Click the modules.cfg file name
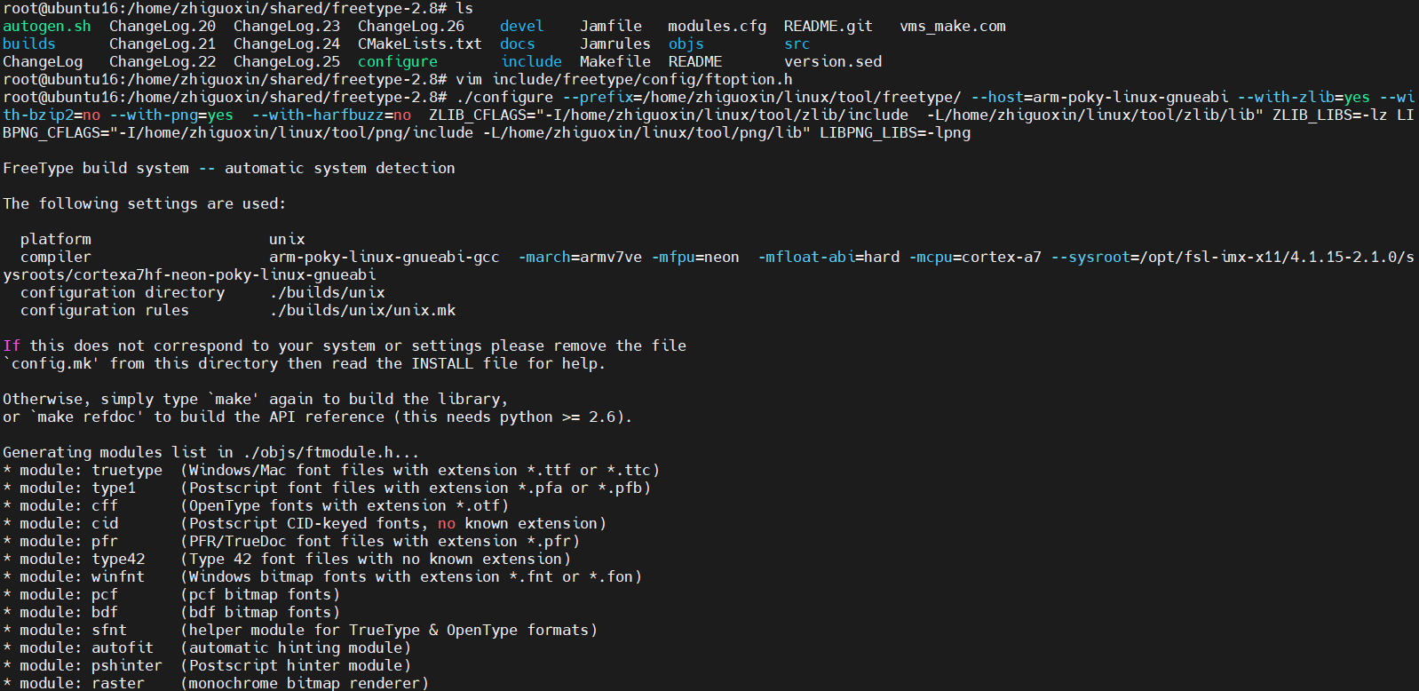The width and height of the screenshot is (1419, 691). [x=717, y=26]
